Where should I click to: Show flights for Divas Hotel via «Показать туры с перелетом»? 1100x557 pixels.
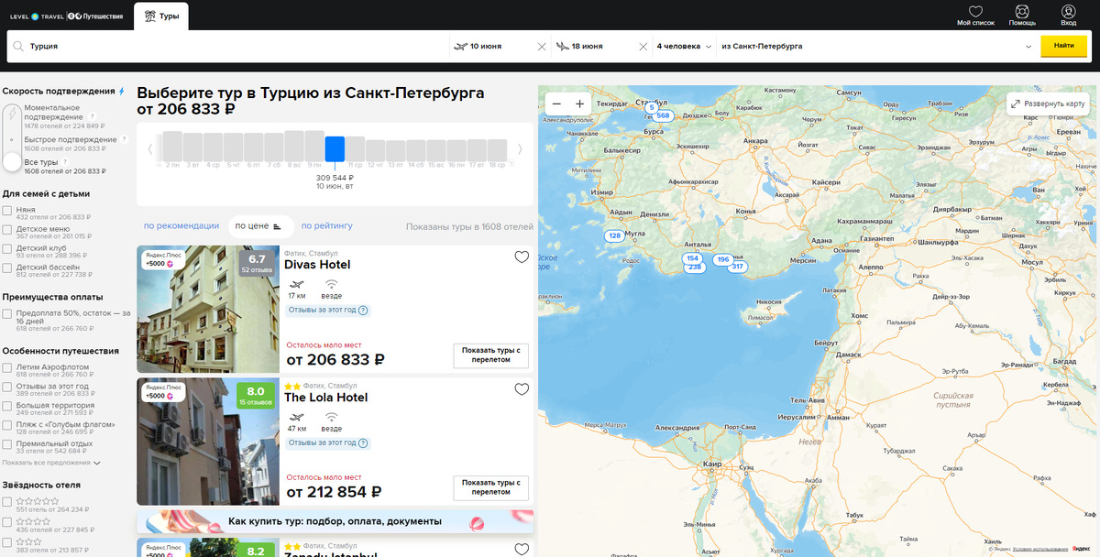pyautogui.click(x=489, y=355)
